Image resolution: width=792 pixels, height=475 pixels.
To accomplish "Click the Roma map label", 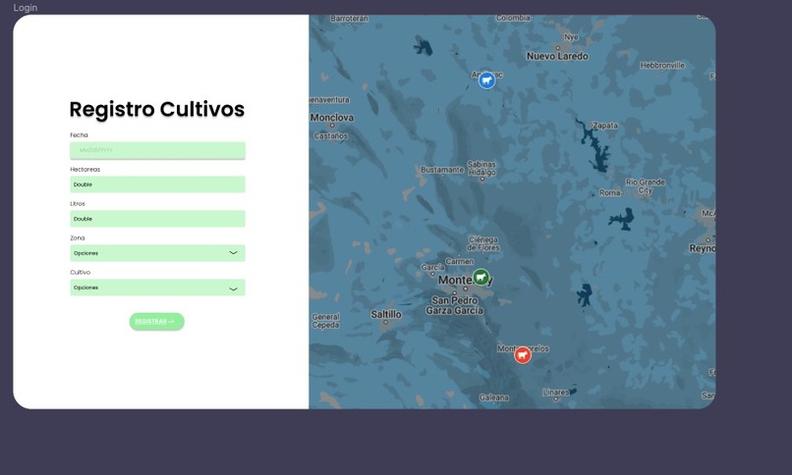I will [x=609, y=192].
